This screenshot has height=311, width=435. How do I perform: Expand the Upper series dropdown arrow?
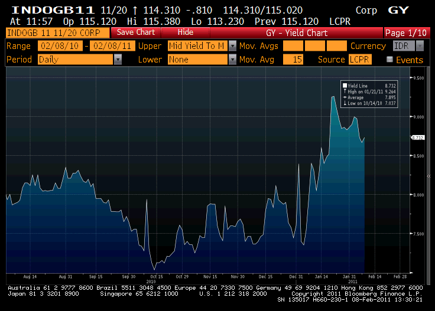[x=232, y=45]
